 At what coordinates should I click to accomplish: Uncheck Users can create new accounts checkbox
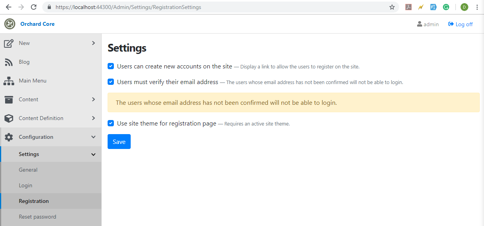pyautogui.click(x=111, y=66)
